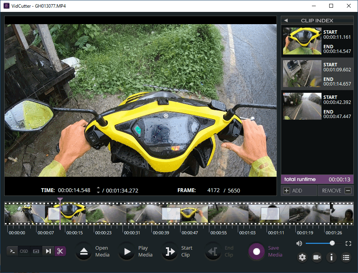The width and height of the screenshot is (358, 273).
Task: Toggle timeline thumbnails button
Action: [x=36, y=251]
